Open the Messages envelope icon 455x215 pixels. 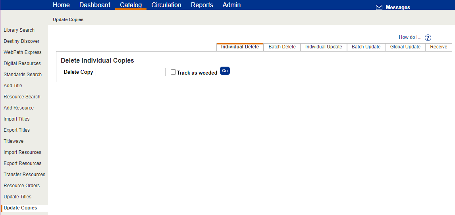379,8
